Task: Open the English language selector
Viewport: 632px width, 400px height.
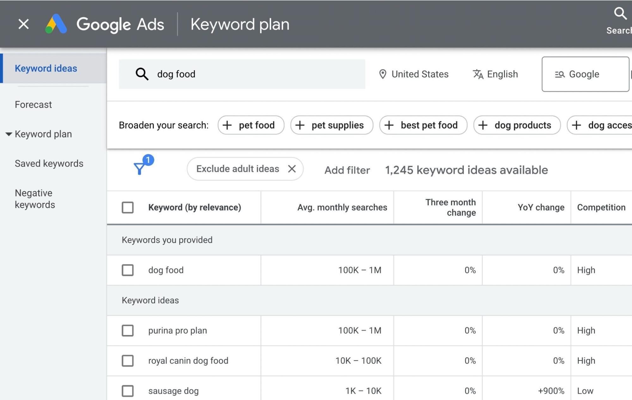Action: coord(495,74)
